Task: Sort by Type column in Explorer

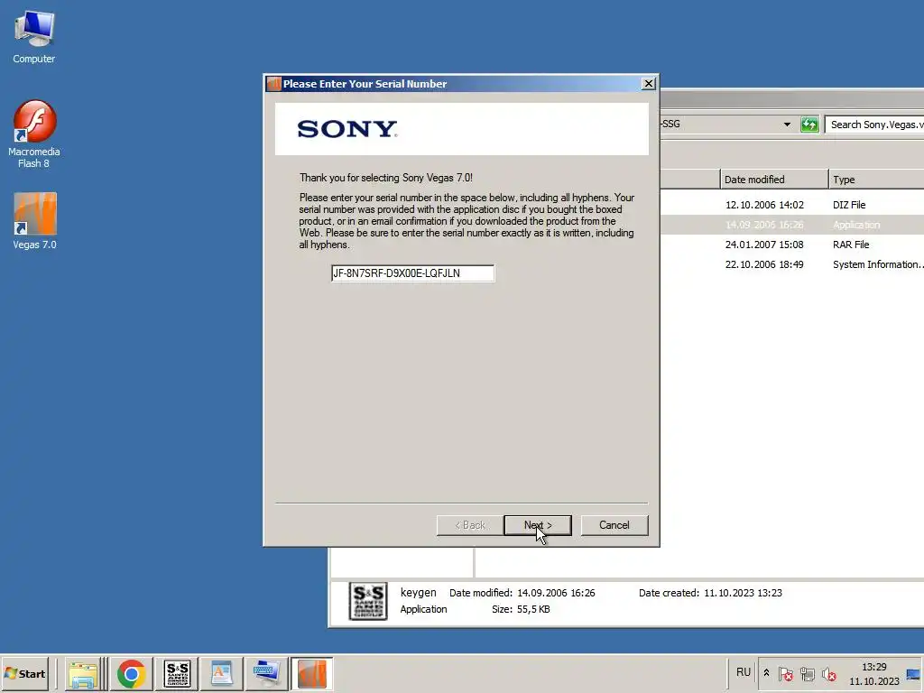Action: 876,180
